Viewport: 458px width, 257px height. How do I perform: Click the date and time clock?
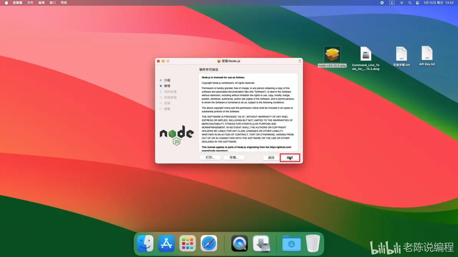(x=438, y=3)
